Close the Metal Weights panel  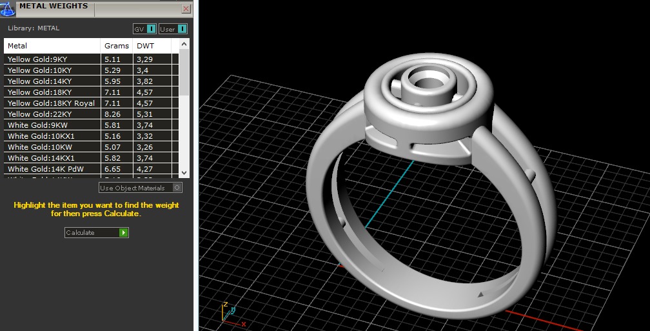click(x=186, y=9)
